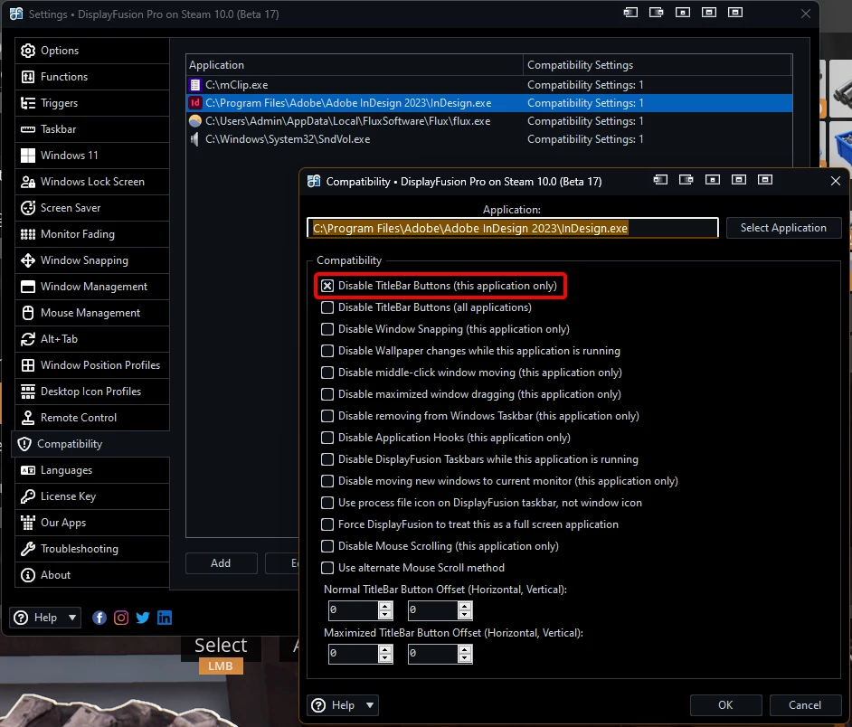Open Help dropdown in Compatibility dialog
Viewport: 852px width, 727px height.
[x=343, y=705]
